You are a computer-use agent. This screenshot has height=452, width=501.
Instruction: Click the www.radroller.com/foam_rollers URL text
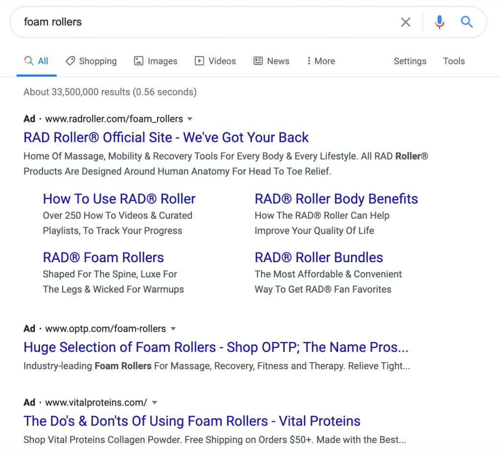click(114, 119)
